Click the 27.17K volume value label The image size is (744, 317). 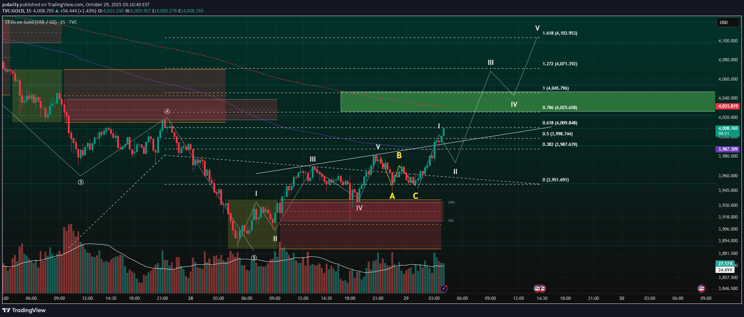[725, 263]
